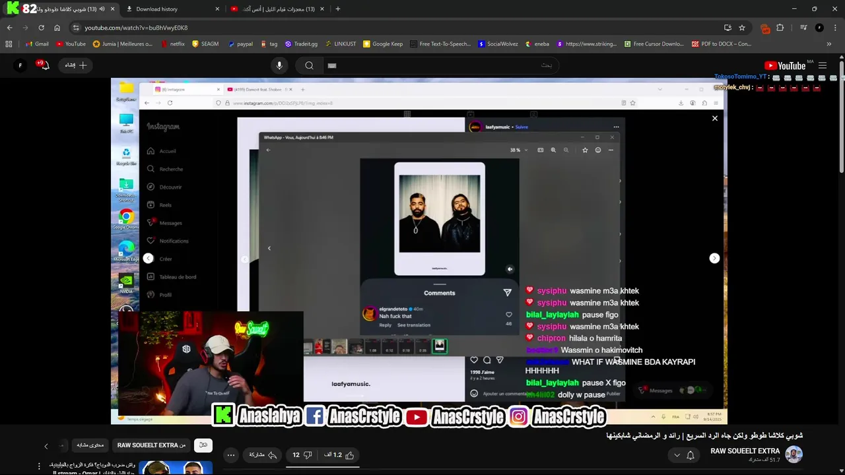View site information for youtube.com
Viewport: 845px width, 475px height.
click(x=76, y=28)
